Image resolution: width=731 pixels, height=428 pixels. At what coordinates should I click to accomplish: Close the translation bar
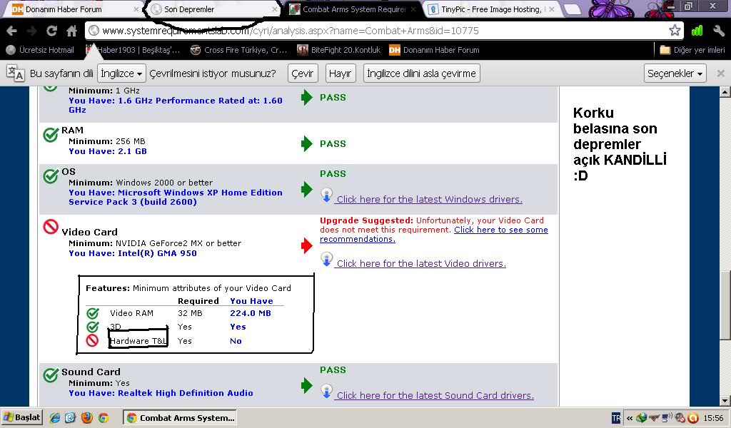click(720, 73)
